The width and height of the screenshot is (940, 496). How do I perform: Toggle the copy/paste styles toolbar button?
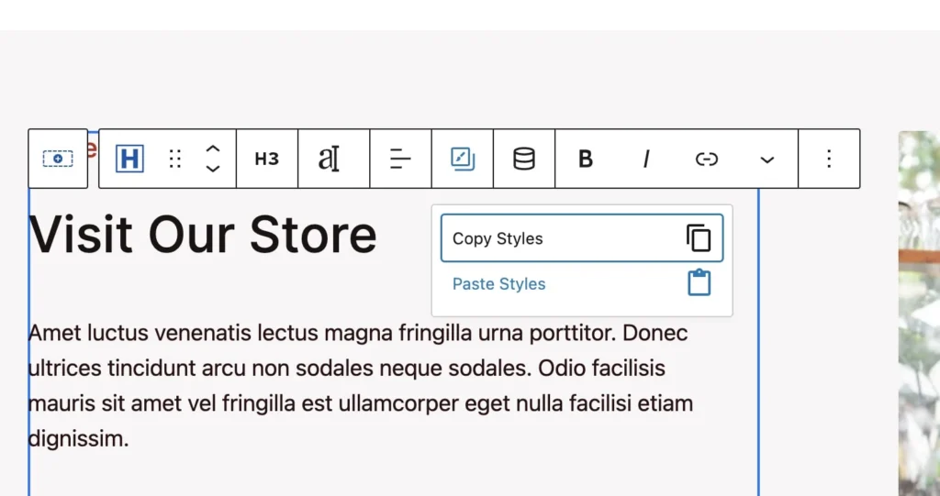pos(463,159)
